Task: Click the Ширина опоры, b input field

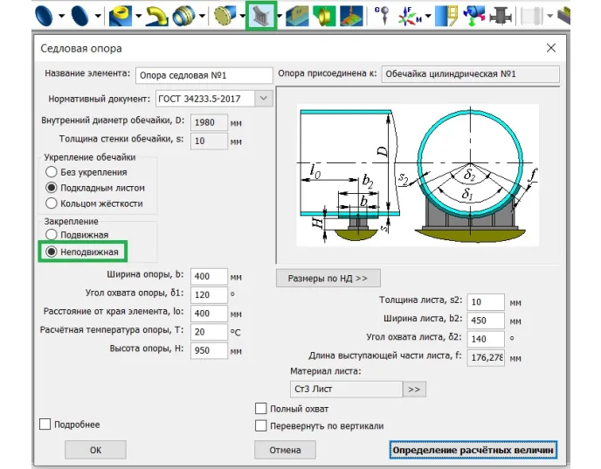Action: pos(209,277)
